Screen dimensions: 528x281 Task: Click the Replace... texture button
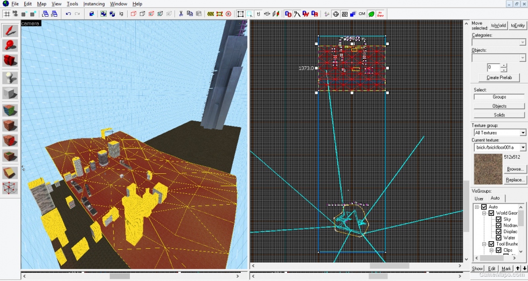point(515,180)
